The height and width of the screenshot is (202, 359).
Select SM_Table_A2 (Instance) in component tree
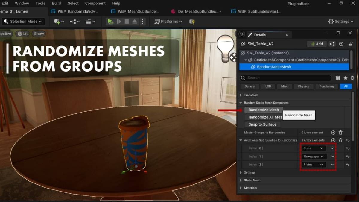pyautogui.click(x=267, y=53)
